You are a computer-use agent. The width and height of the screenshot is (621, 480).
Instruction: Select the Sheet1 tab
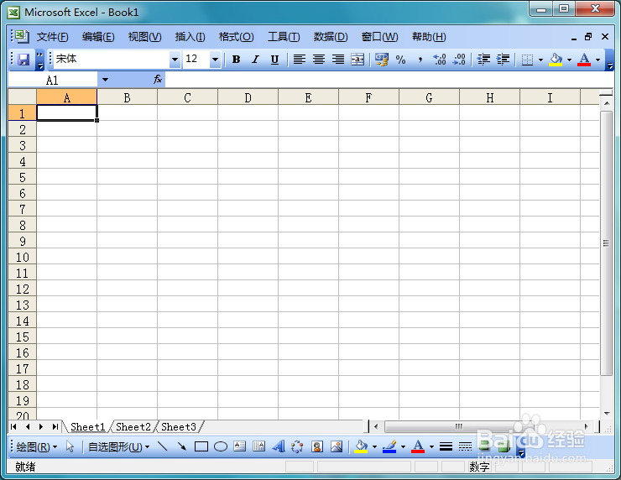pyautogui.click(x=87, y=427)
